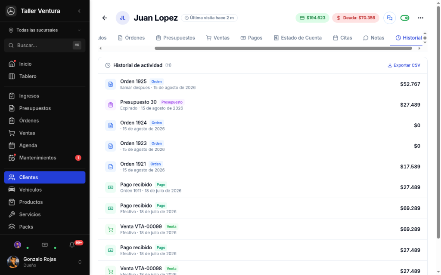Screen dimensions: 441x275
Task: Open the Pagos tab
Action: 252,38
